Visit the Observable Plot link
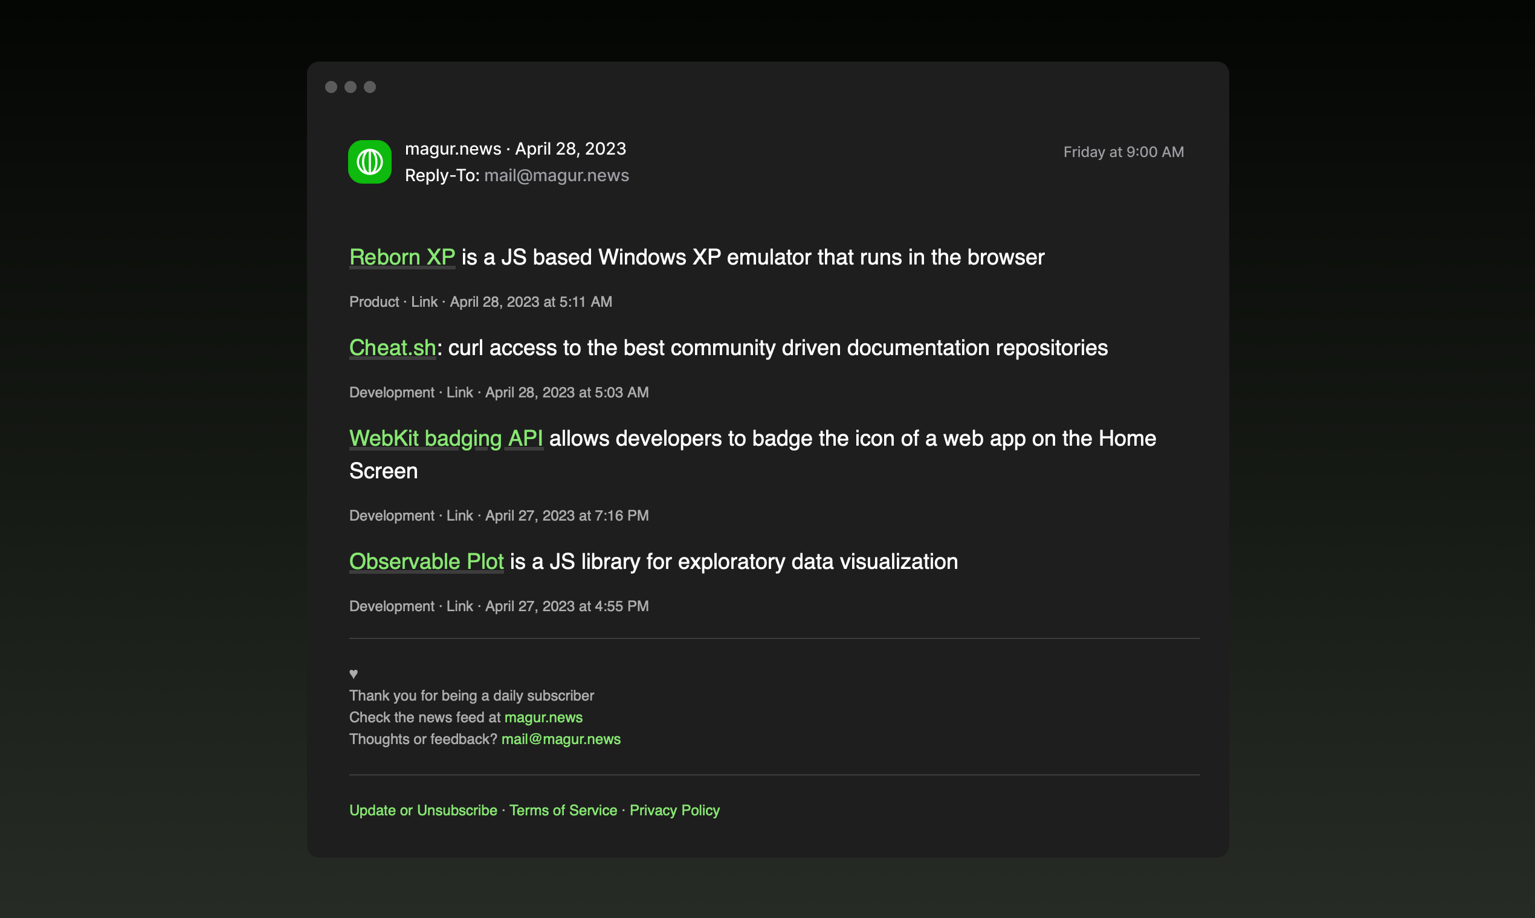The height and width of the screenshot is (918, 1535). pos(427,562)
